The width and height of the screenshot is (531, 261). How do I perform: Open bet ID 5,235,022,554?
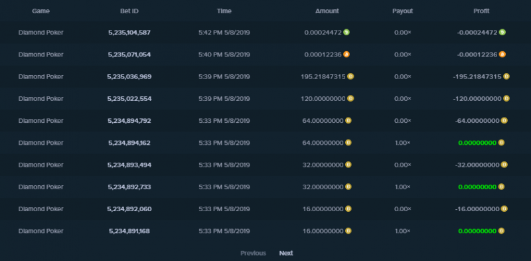pos(129,99)
